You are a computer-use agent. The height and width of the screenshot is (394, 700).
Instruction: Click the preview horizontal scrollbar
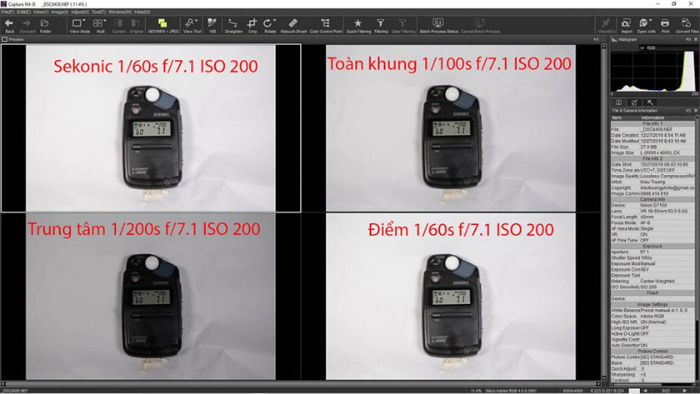(301, 384)
